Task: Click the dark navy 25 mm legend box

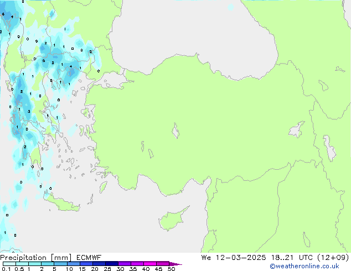Action: coord(111,264)
